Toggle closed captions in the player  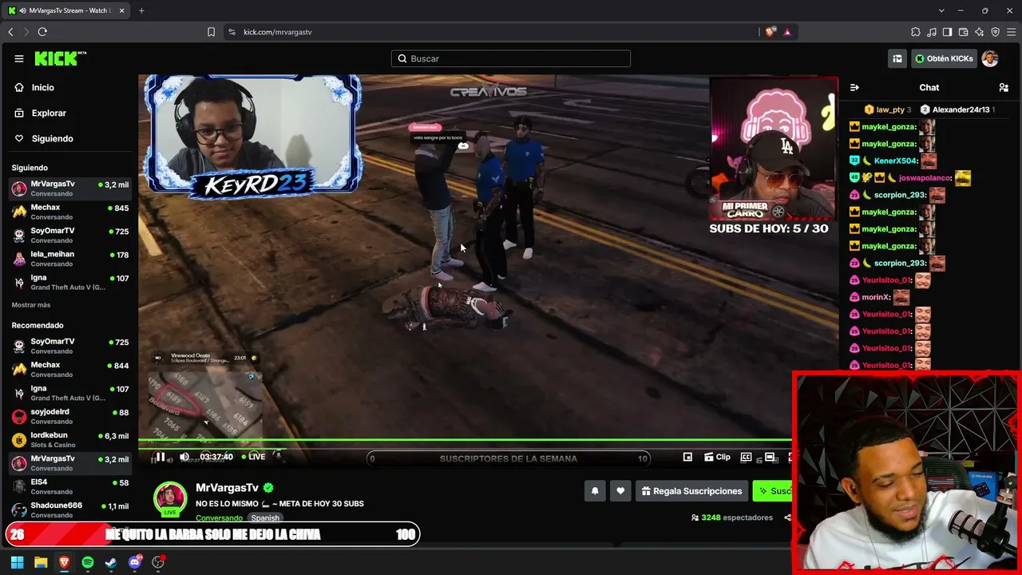pos(746,457)
